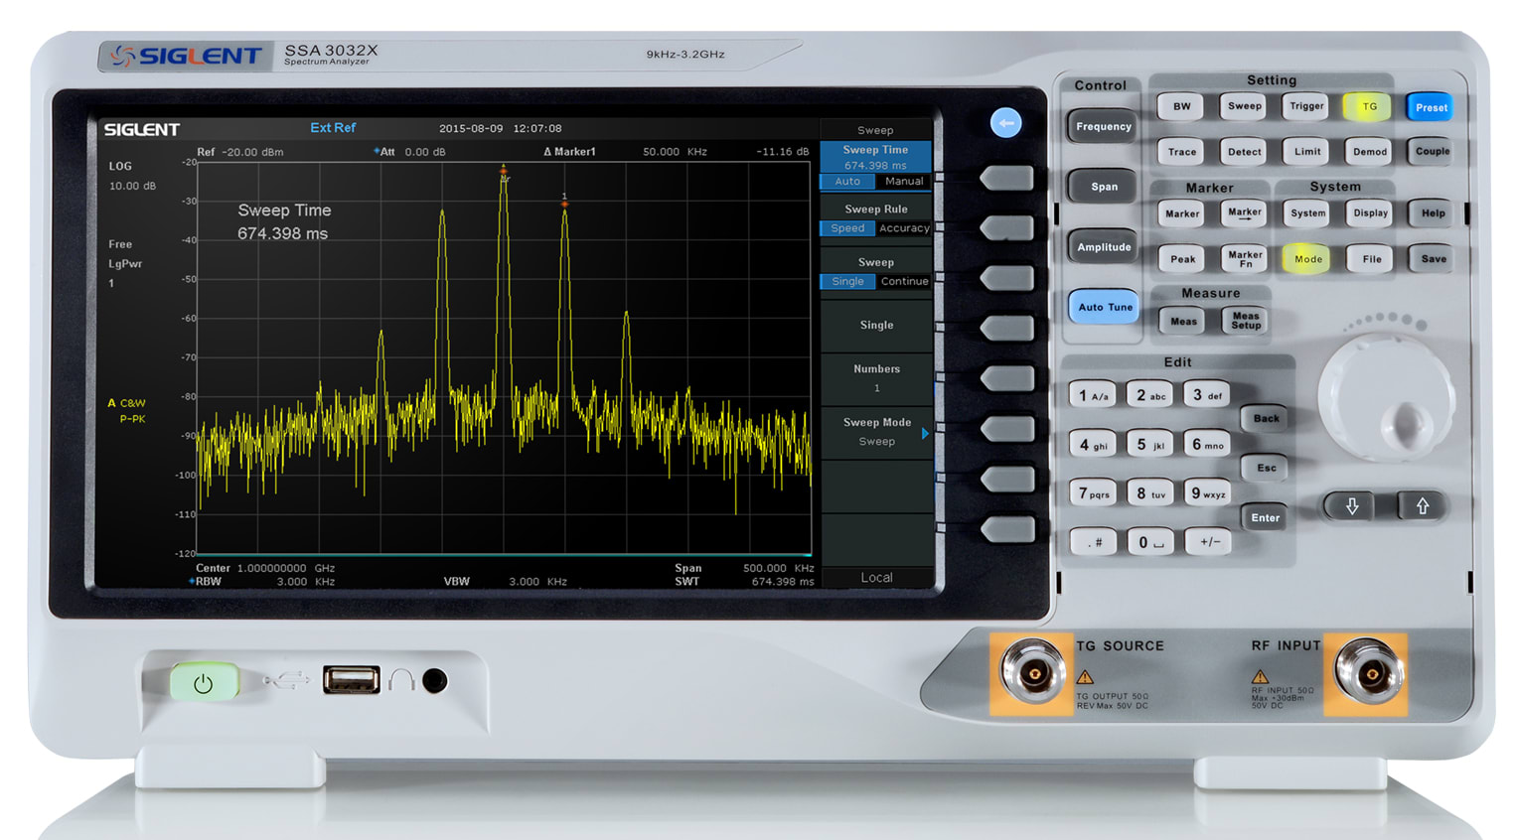The width and height of the screenshot is (1515, 840).
Task: Tap the decimal point # key
Action: tap(1094, 543)
